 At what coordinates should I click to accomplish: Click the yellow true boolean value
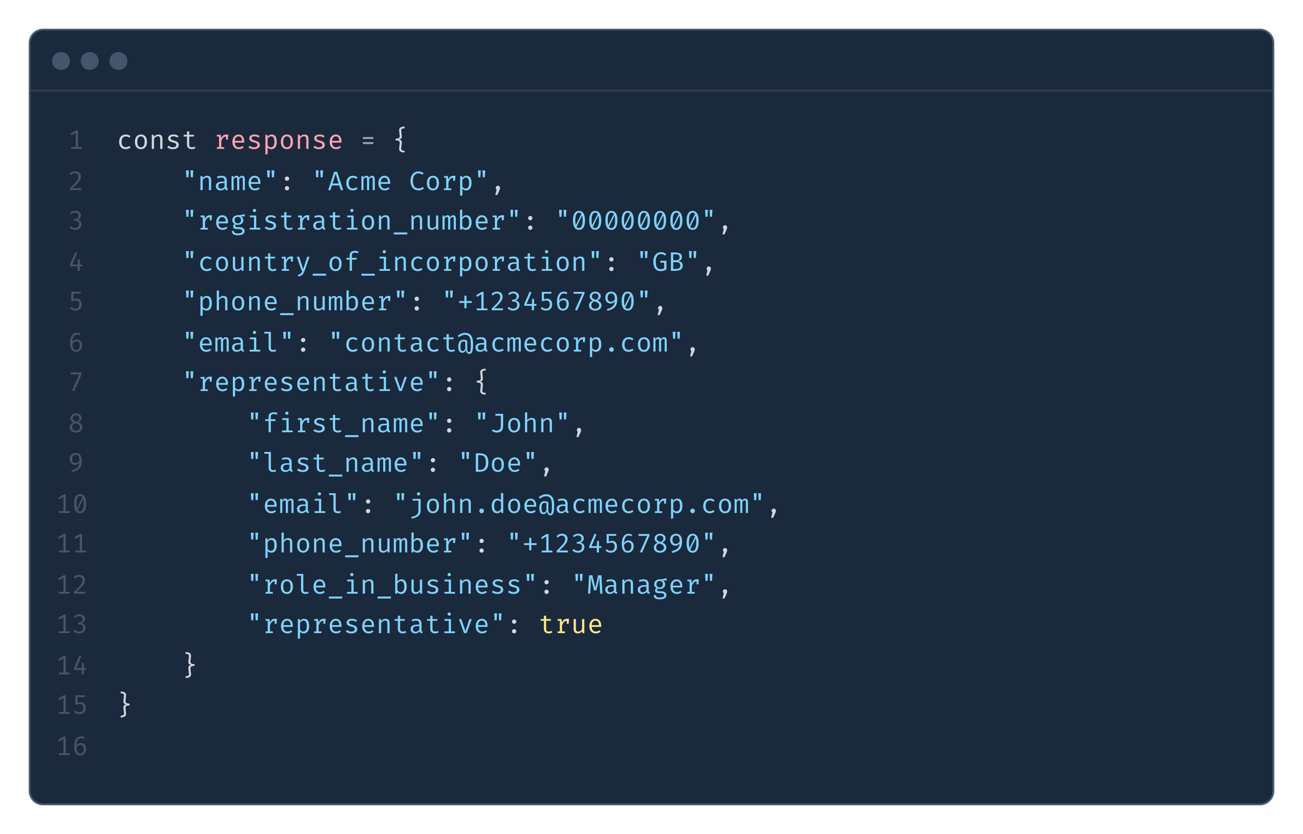pos(571,625)
